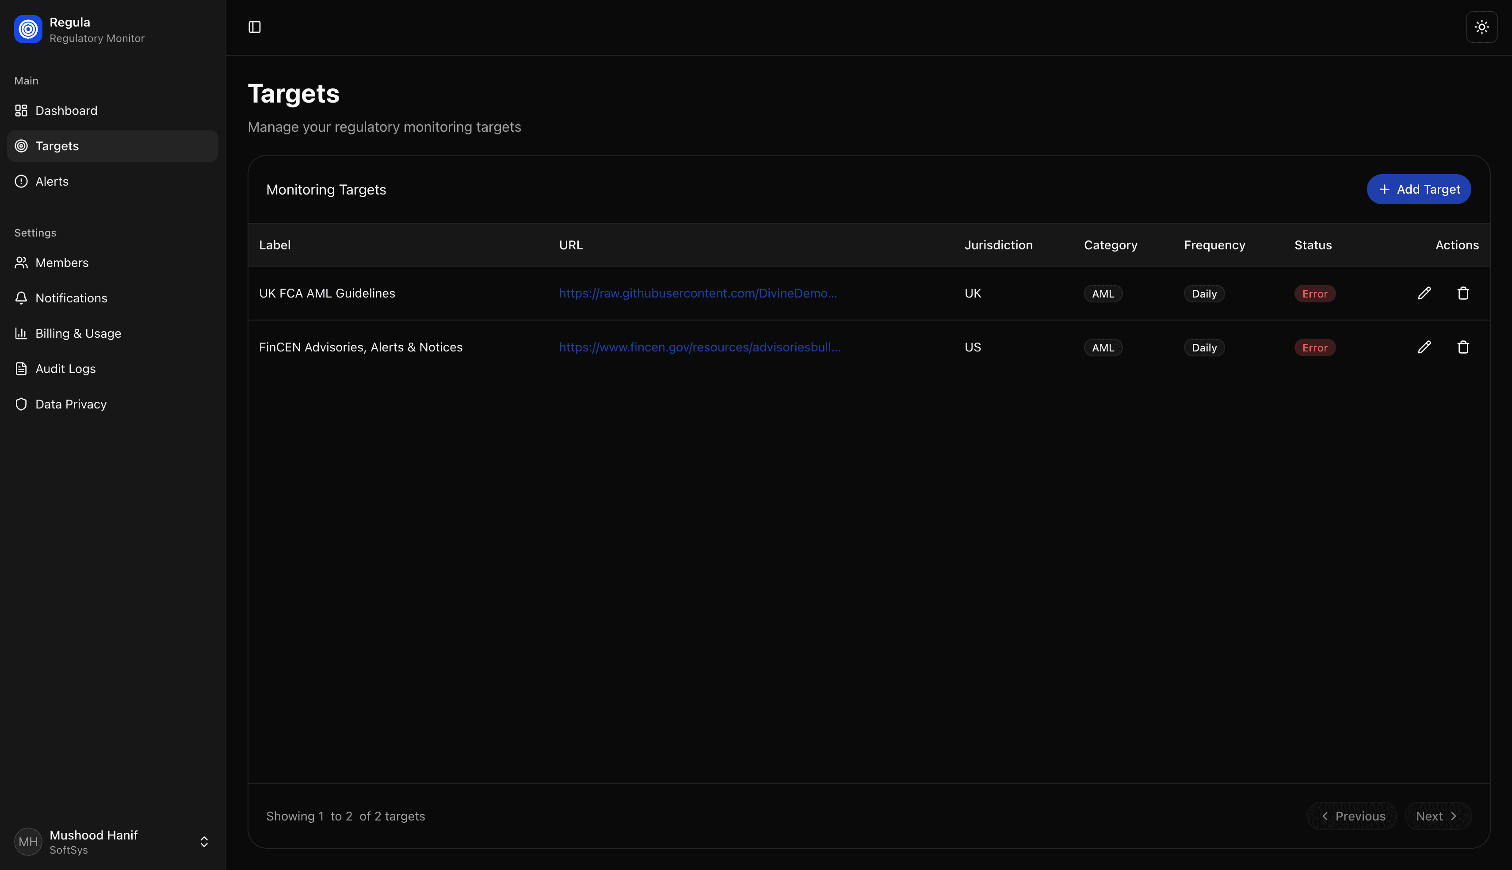
Task: Go to Previous page of targets
Action: [x=1352, y=816]
